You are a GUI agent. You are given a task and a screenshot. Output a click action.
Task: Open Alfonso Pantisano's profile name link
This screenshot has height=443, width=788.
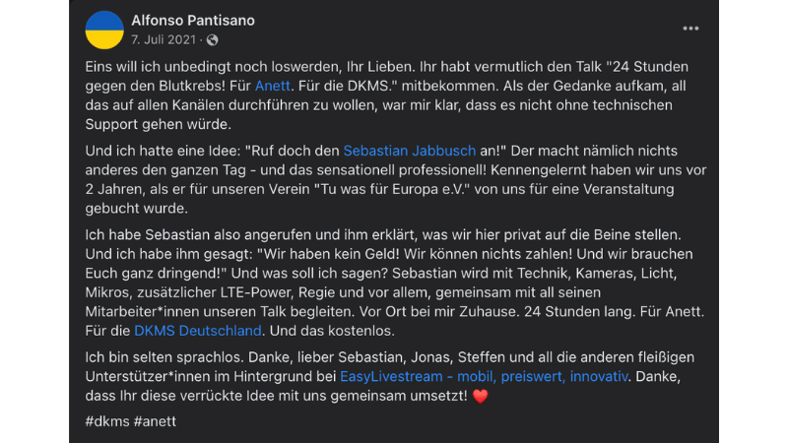194,21
